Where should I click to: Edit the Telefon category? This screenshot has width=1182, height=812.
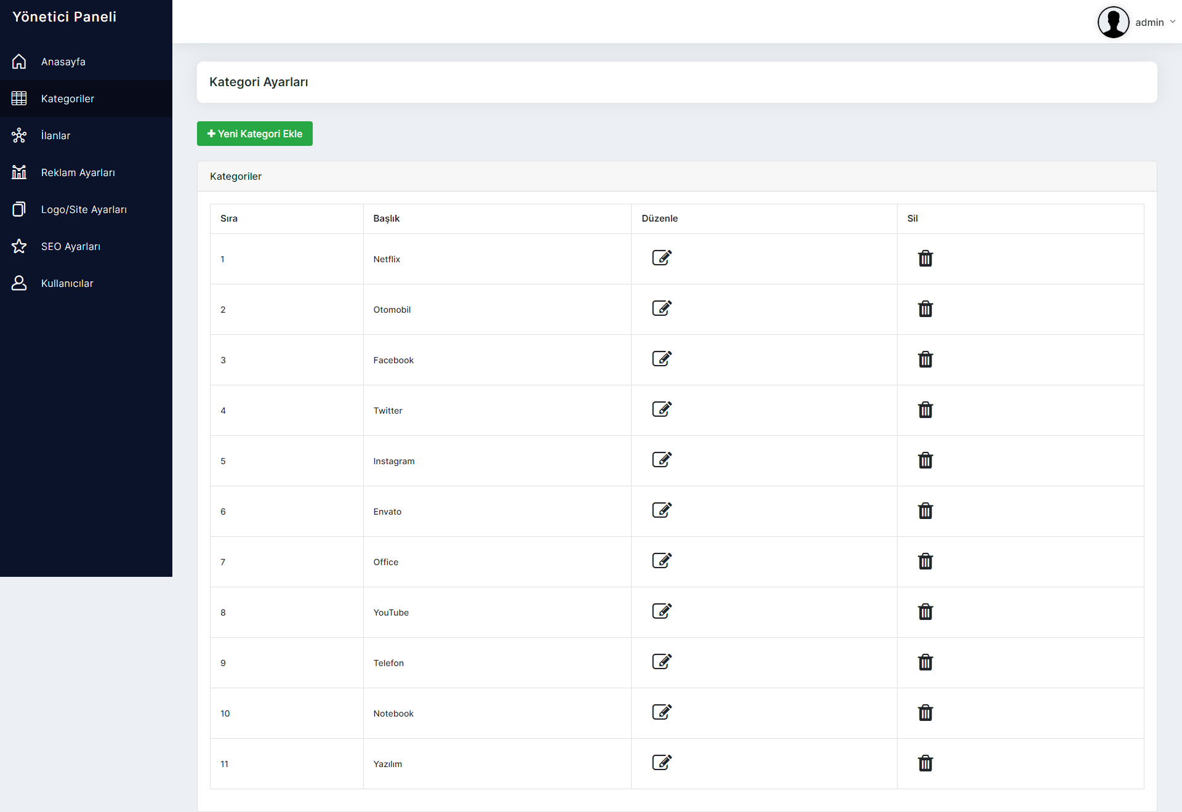tap(662, 661)
